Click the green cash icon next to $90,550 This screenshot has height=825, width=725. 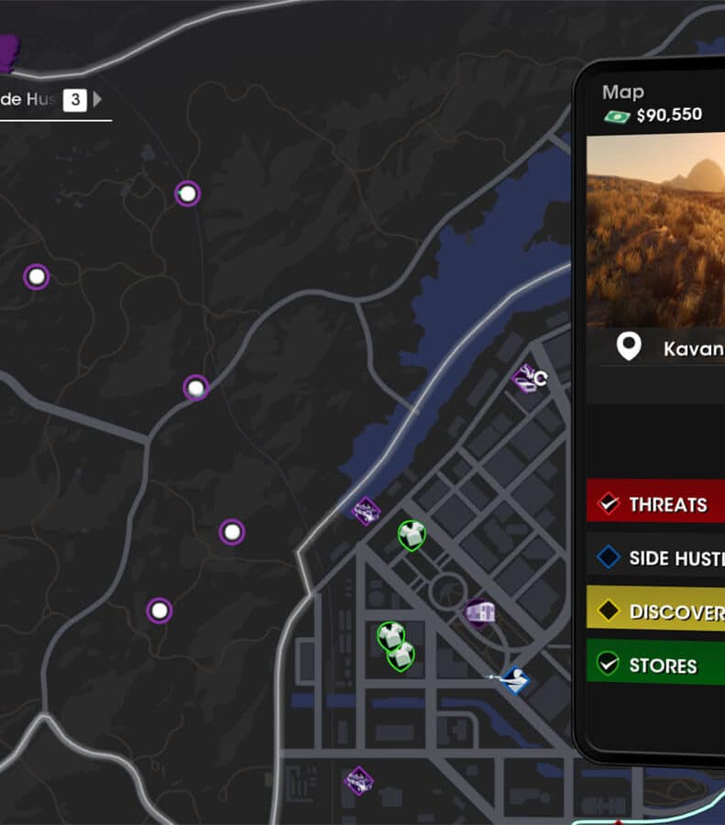[x=617, y=116]
